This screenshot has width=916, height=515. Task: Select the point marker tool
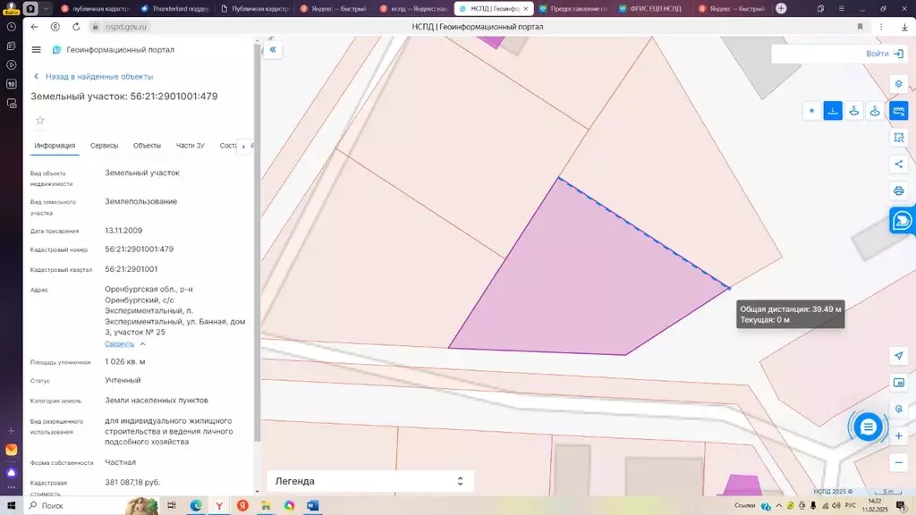pos(811,110)
